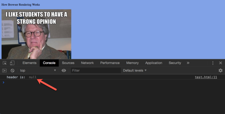Open the 'top' JavaScript context dropdown
This screenshot has width=225, height=114.
(38, 70)
